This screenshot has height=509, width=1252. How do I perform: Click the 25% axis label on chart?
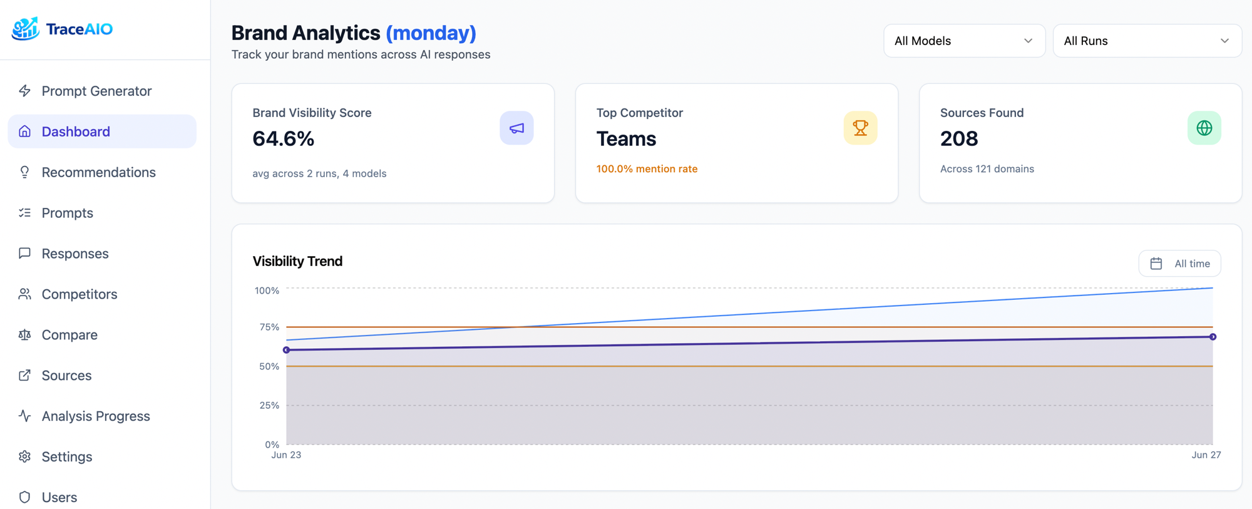[x=269, y=405]
